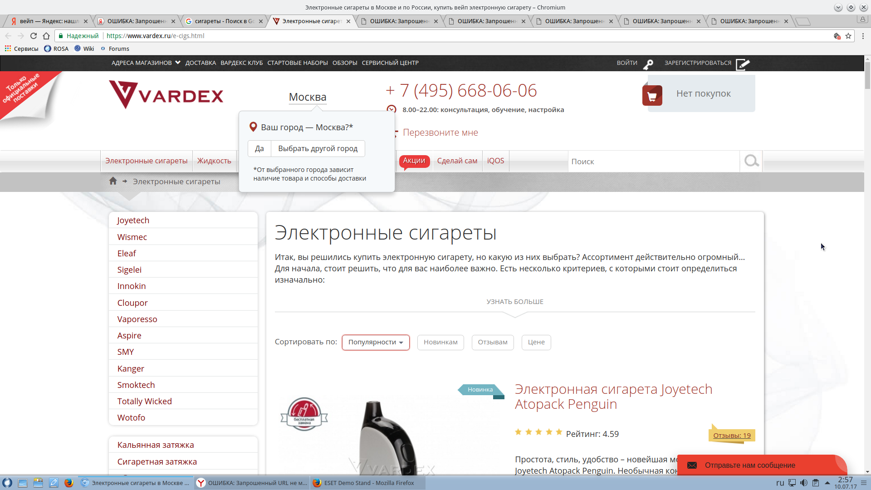Click the search magnifier icon
The width and height of the screenshot is (871, 490).
coord(751,161)
